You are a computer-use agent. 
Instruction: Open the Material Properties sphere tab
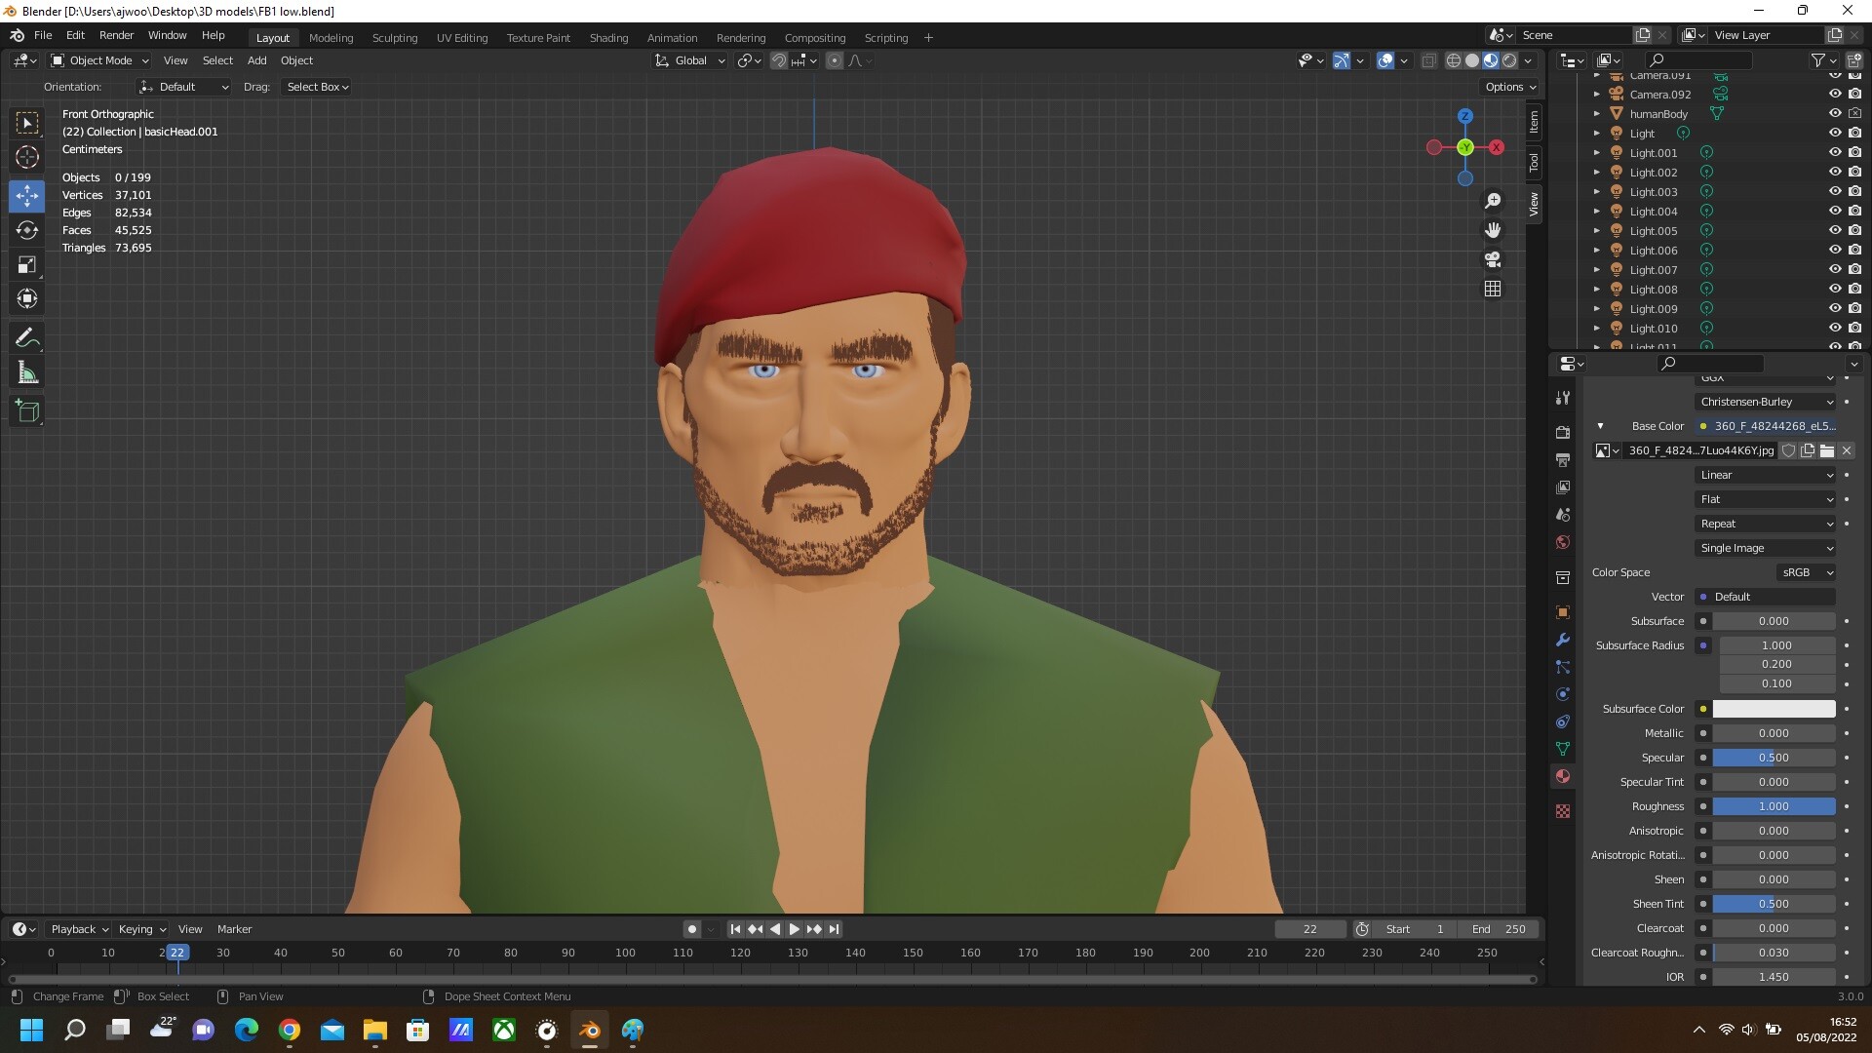[x=1563, y=776]
